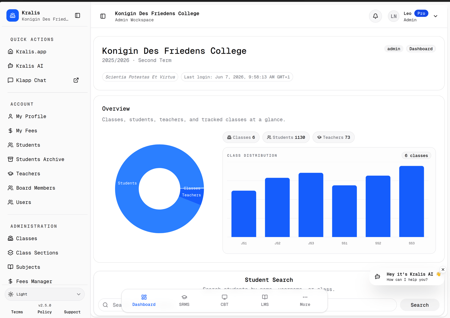Open the Students page
This screenshot has height=318, width=450.
point(28,145)
